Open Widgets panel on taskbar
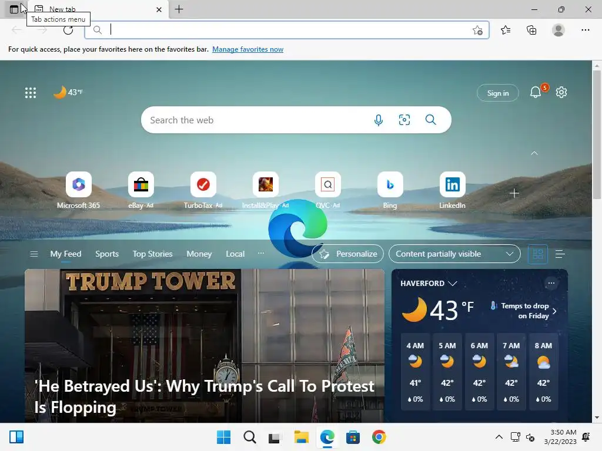The height and width of the screenshot is (451, 602). tap(16, 437)
